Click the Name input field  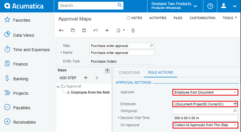click(122, 53)
